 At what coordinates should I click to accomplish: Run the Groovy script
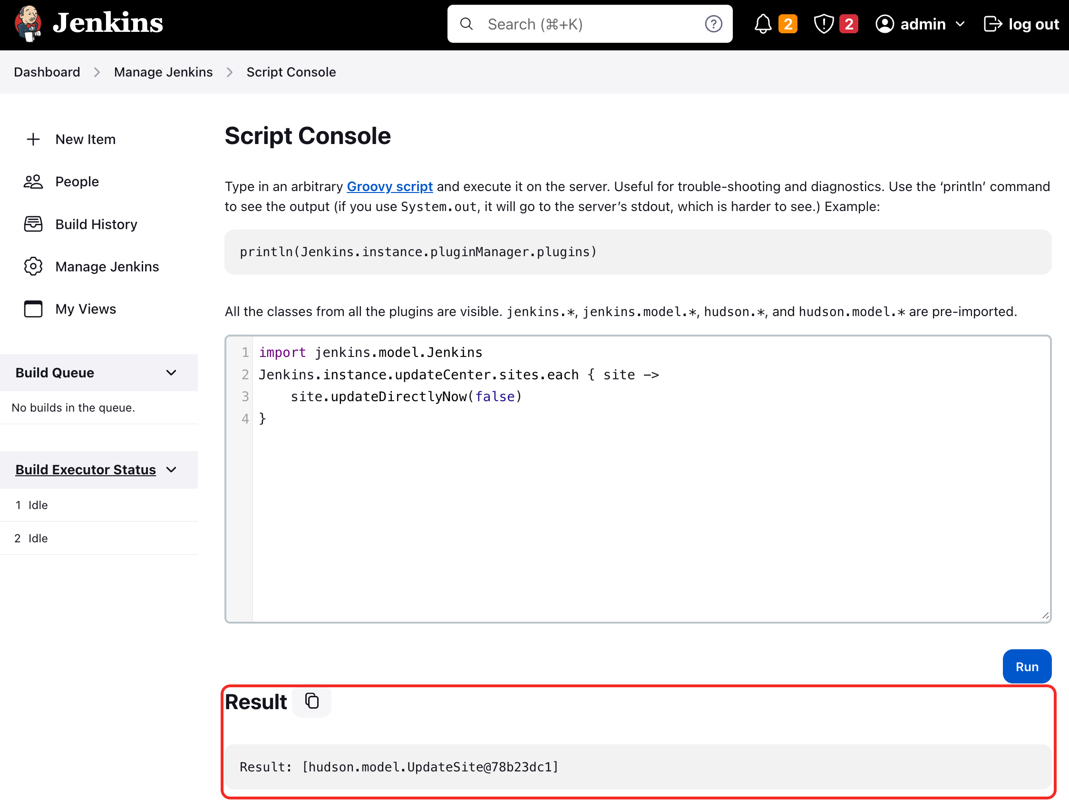1027,666
